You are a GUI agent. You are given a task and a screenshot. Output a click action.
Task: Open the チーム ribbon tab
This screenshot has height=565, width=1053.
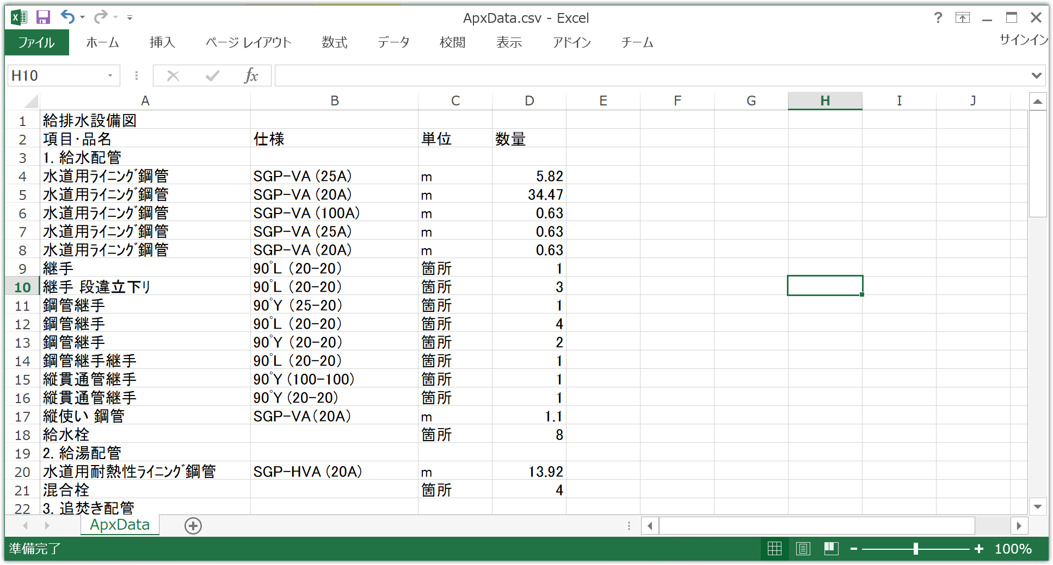pos(637,42)
